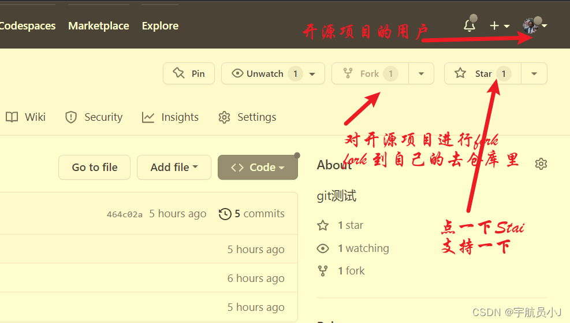This screenshot has width=570, height=323.
Task: Switch to the Security tab
Action: coord(94,117)
